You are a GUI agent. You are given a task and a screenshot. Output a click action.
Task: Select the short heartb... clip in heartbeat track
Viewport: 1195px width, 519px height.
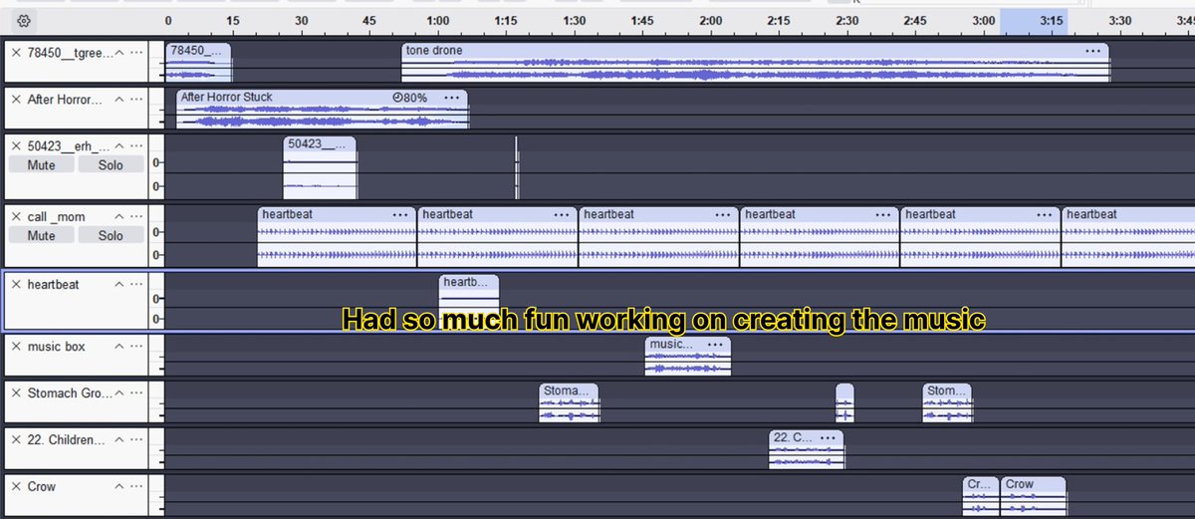pyautogui.click(x=469, y=302)
